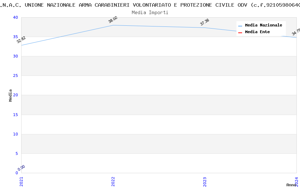The width and height of the screenshot is (300, 194).
Task: Select year 2023 on the x-axis
Action: (x=205, y=182)
